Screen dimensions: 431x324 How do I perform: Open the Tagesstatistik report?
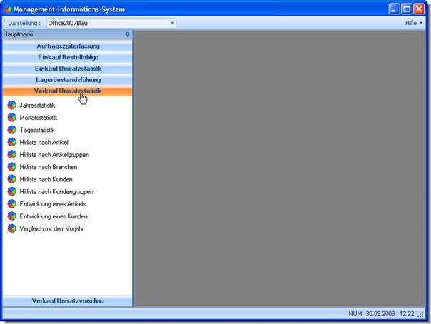[37, 130]
